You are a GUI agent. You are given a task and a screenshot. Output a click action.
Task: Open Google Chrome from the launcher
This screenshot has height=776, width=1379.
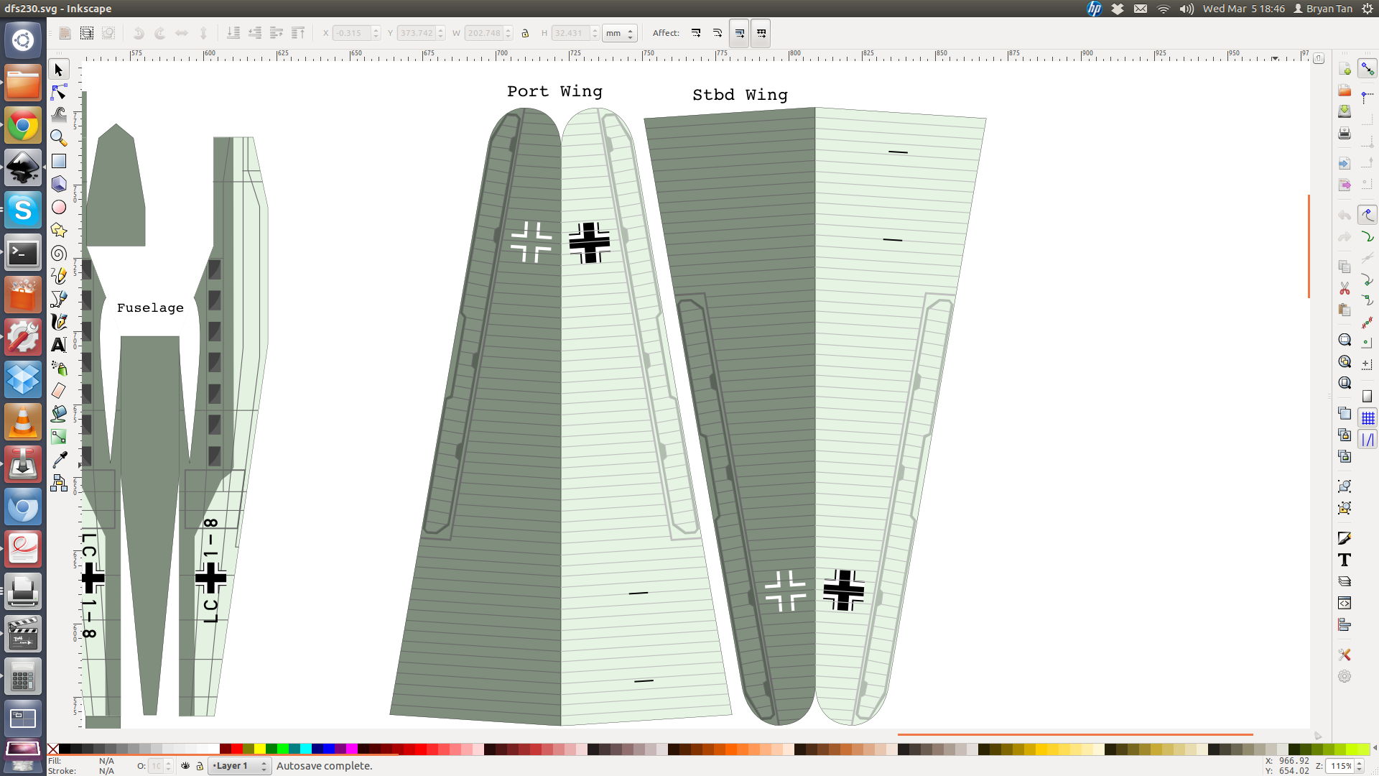pos(23,126)
